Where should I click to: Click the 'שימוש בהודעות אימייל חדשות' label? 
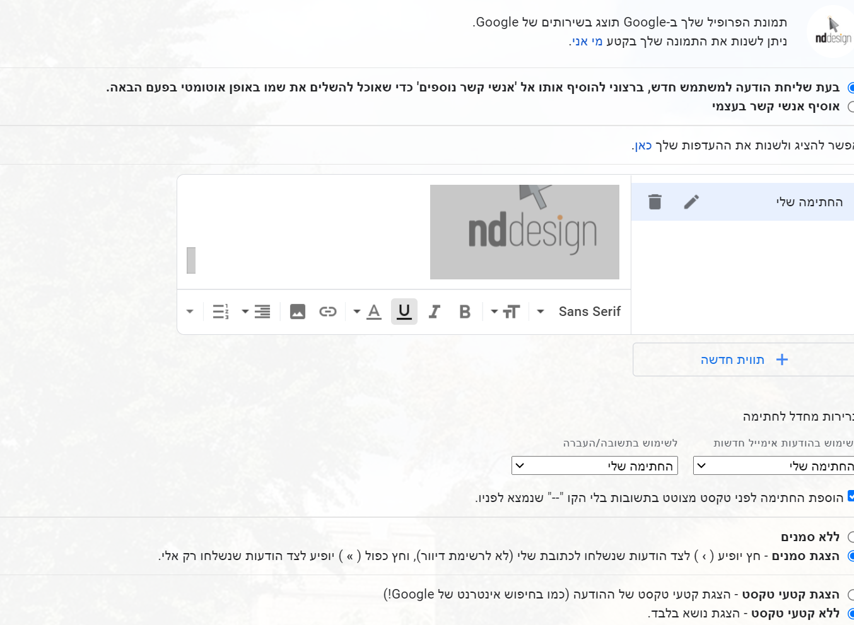click(x=783, y=443)
